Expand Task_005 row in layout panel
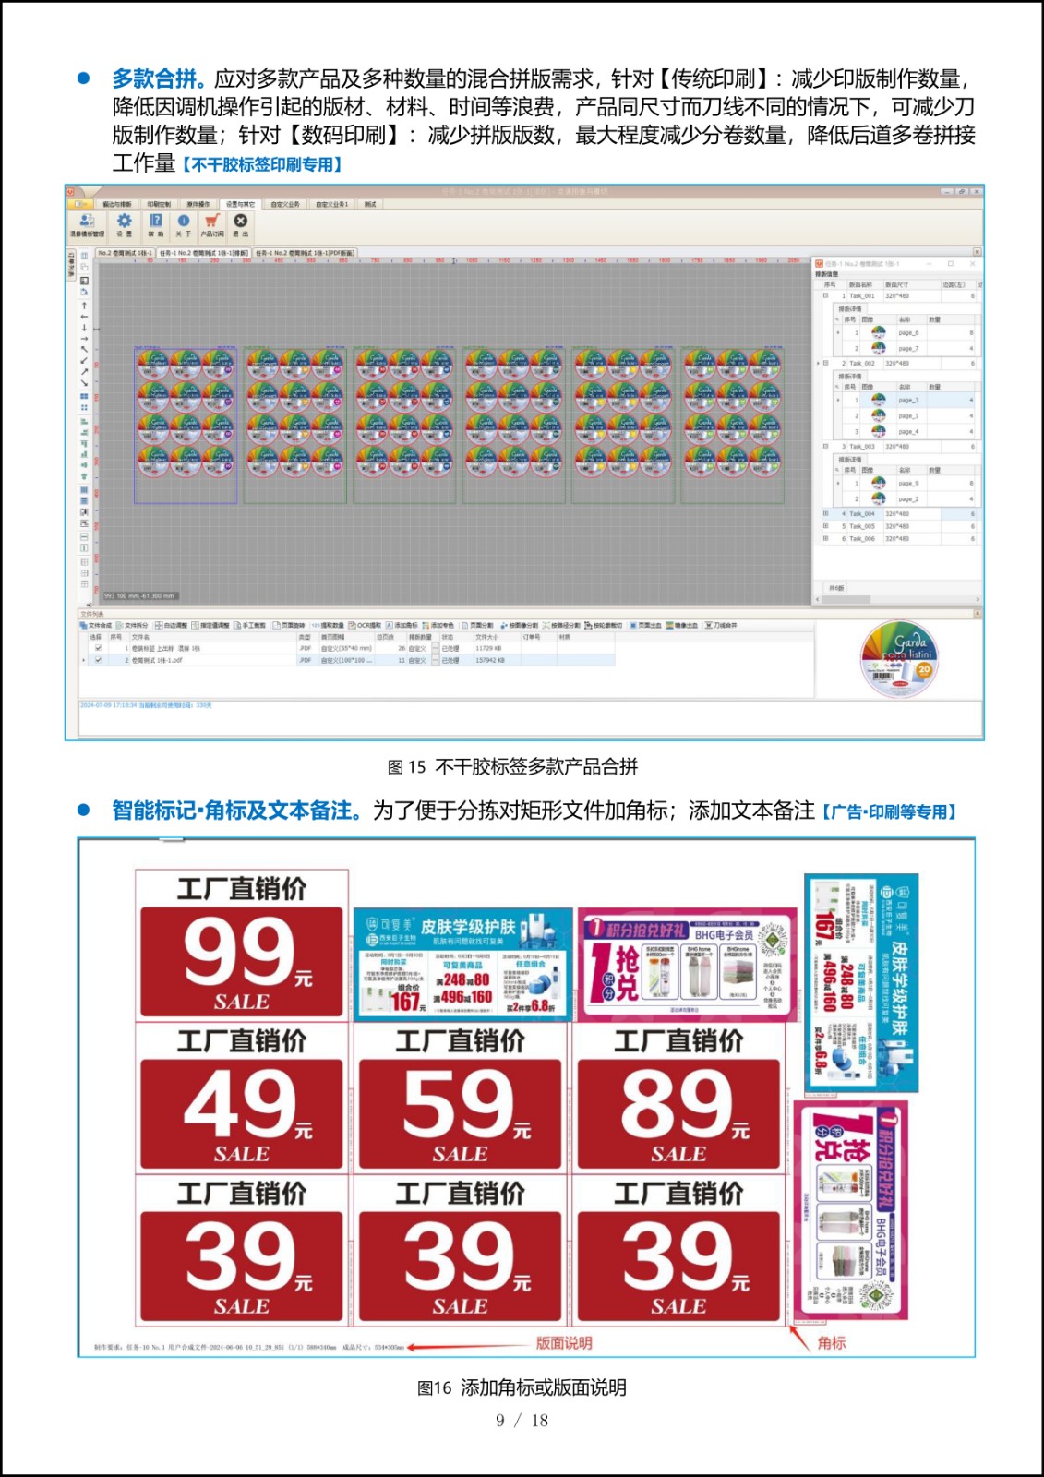The image size is (1044, 1477). [x=826, y=526]
